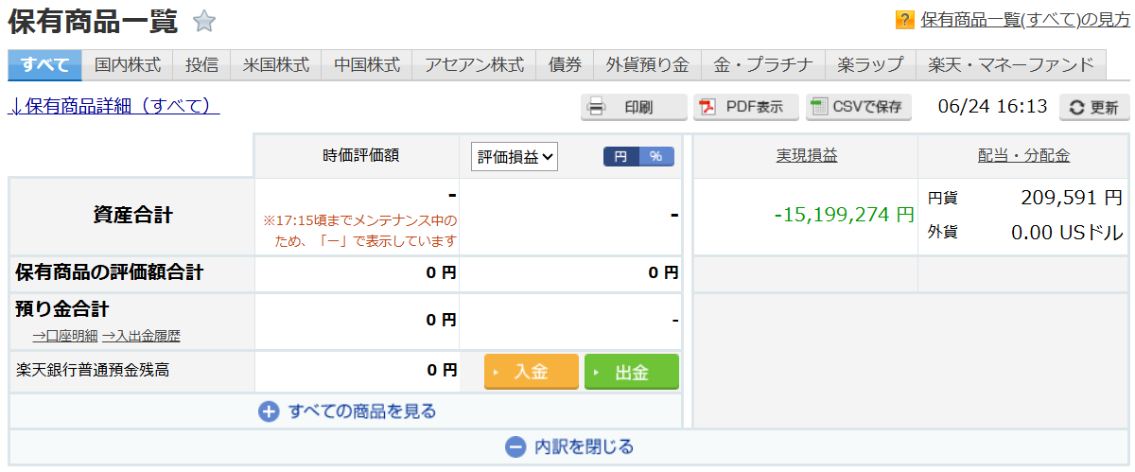Image resolution: width=1135 pixels, height=472 pixels.
Task: Switch to the 外貨預り金 tab
Action: 648,65
